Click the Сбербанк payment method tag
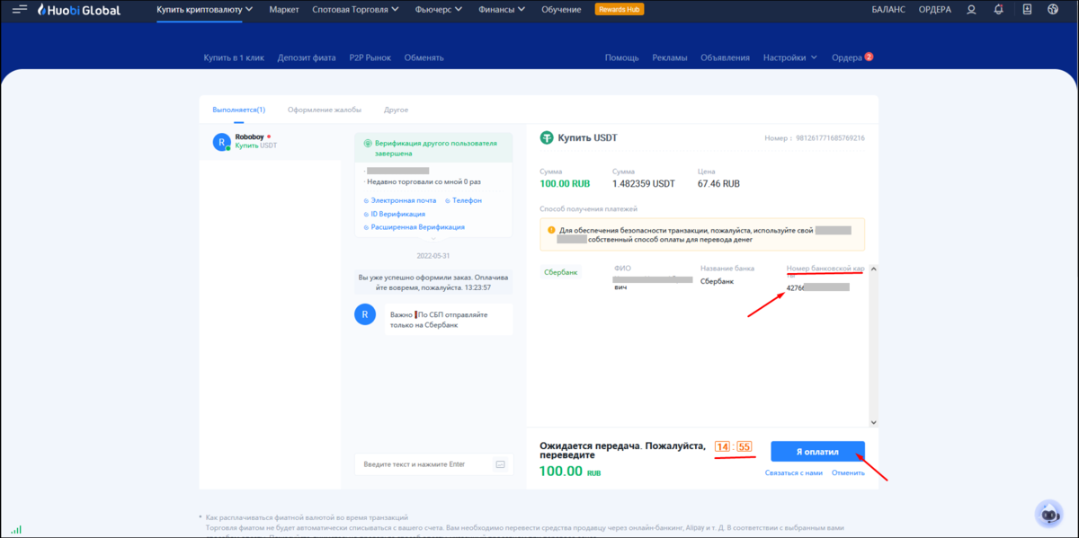This screenshot has width=1079, height=538. click(562, 271)
